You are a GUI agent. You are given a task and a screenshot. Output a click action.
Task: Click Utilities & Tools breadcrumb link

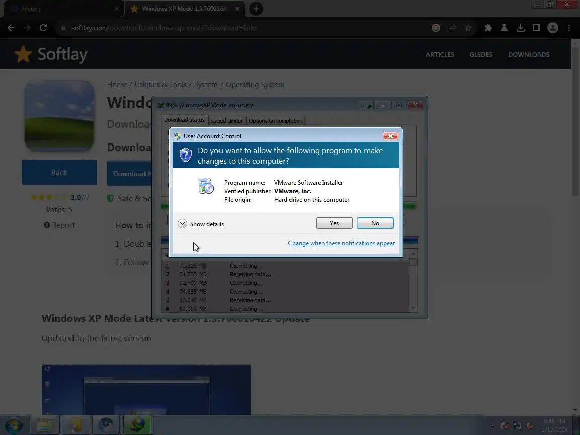click(x=161, y=85)
